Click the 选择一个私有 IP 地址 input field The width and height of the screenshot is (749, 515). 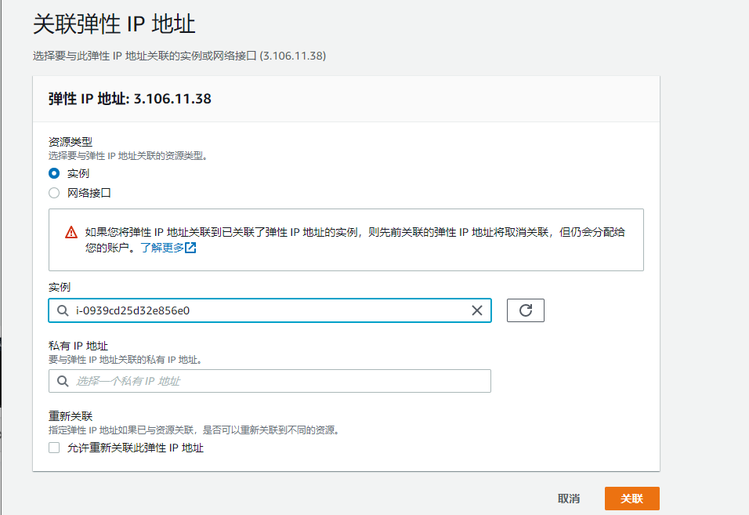point(270,381)
